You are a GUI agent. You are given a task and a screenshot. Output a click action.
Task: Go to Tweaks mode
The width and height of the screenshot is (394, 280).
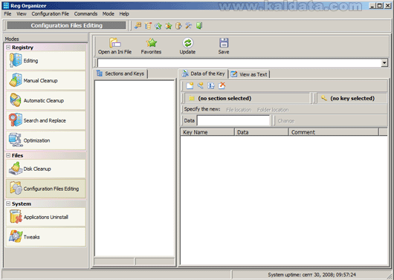pos(46,237)
